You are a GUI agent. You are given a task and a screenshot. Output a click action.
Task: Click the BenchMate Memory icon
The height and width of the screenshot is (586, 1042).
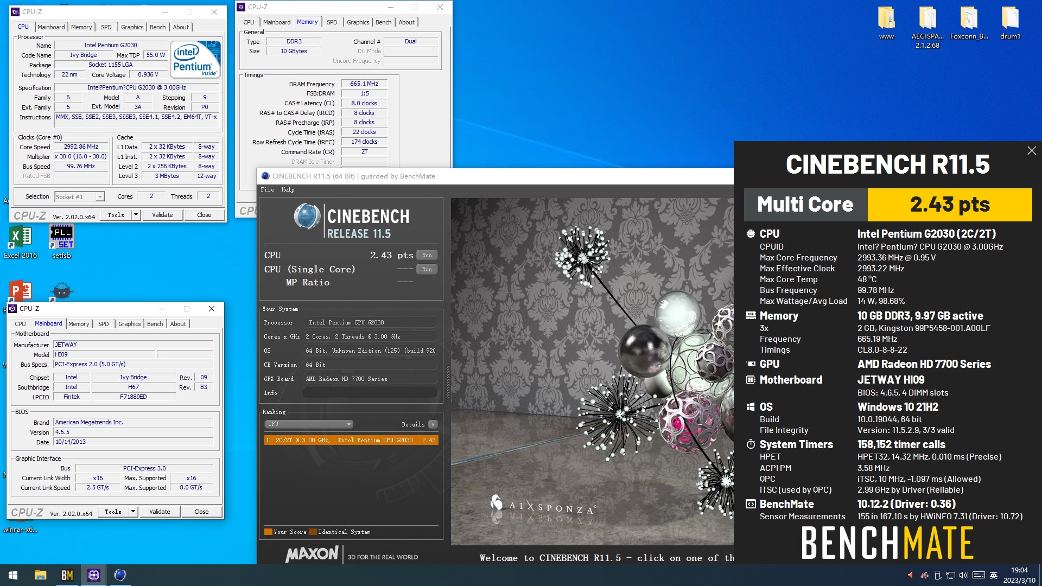pyautogui.click(x=751, y=315)
